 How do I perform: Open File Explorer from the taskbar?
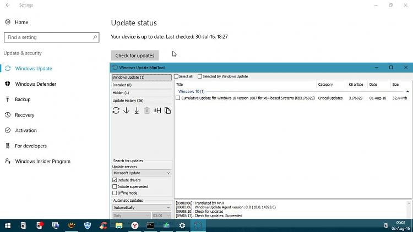[119, 225]
